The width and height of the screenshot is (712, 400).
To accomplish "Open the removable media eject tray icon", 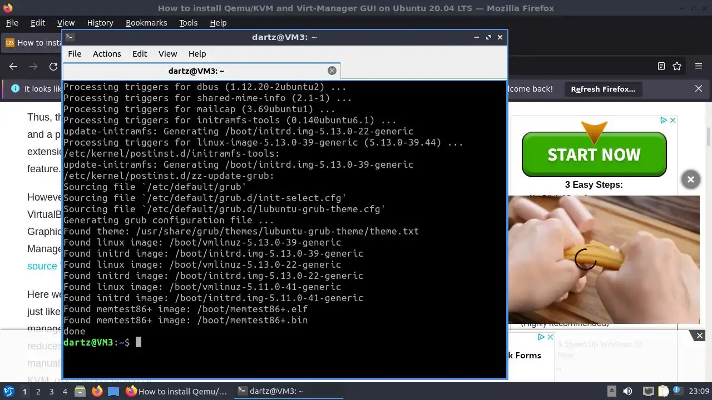I will point(611,391).
